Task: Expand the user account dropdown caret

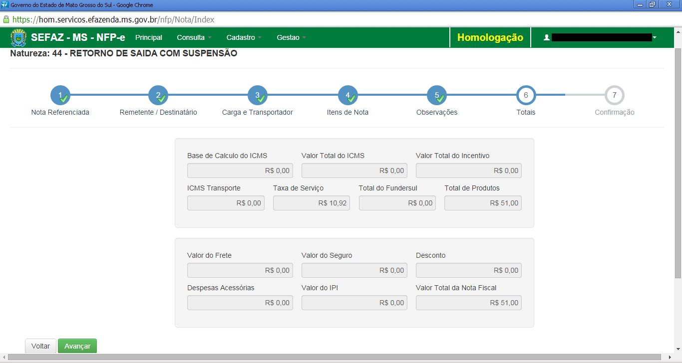Action: click(x=655, y=38)
